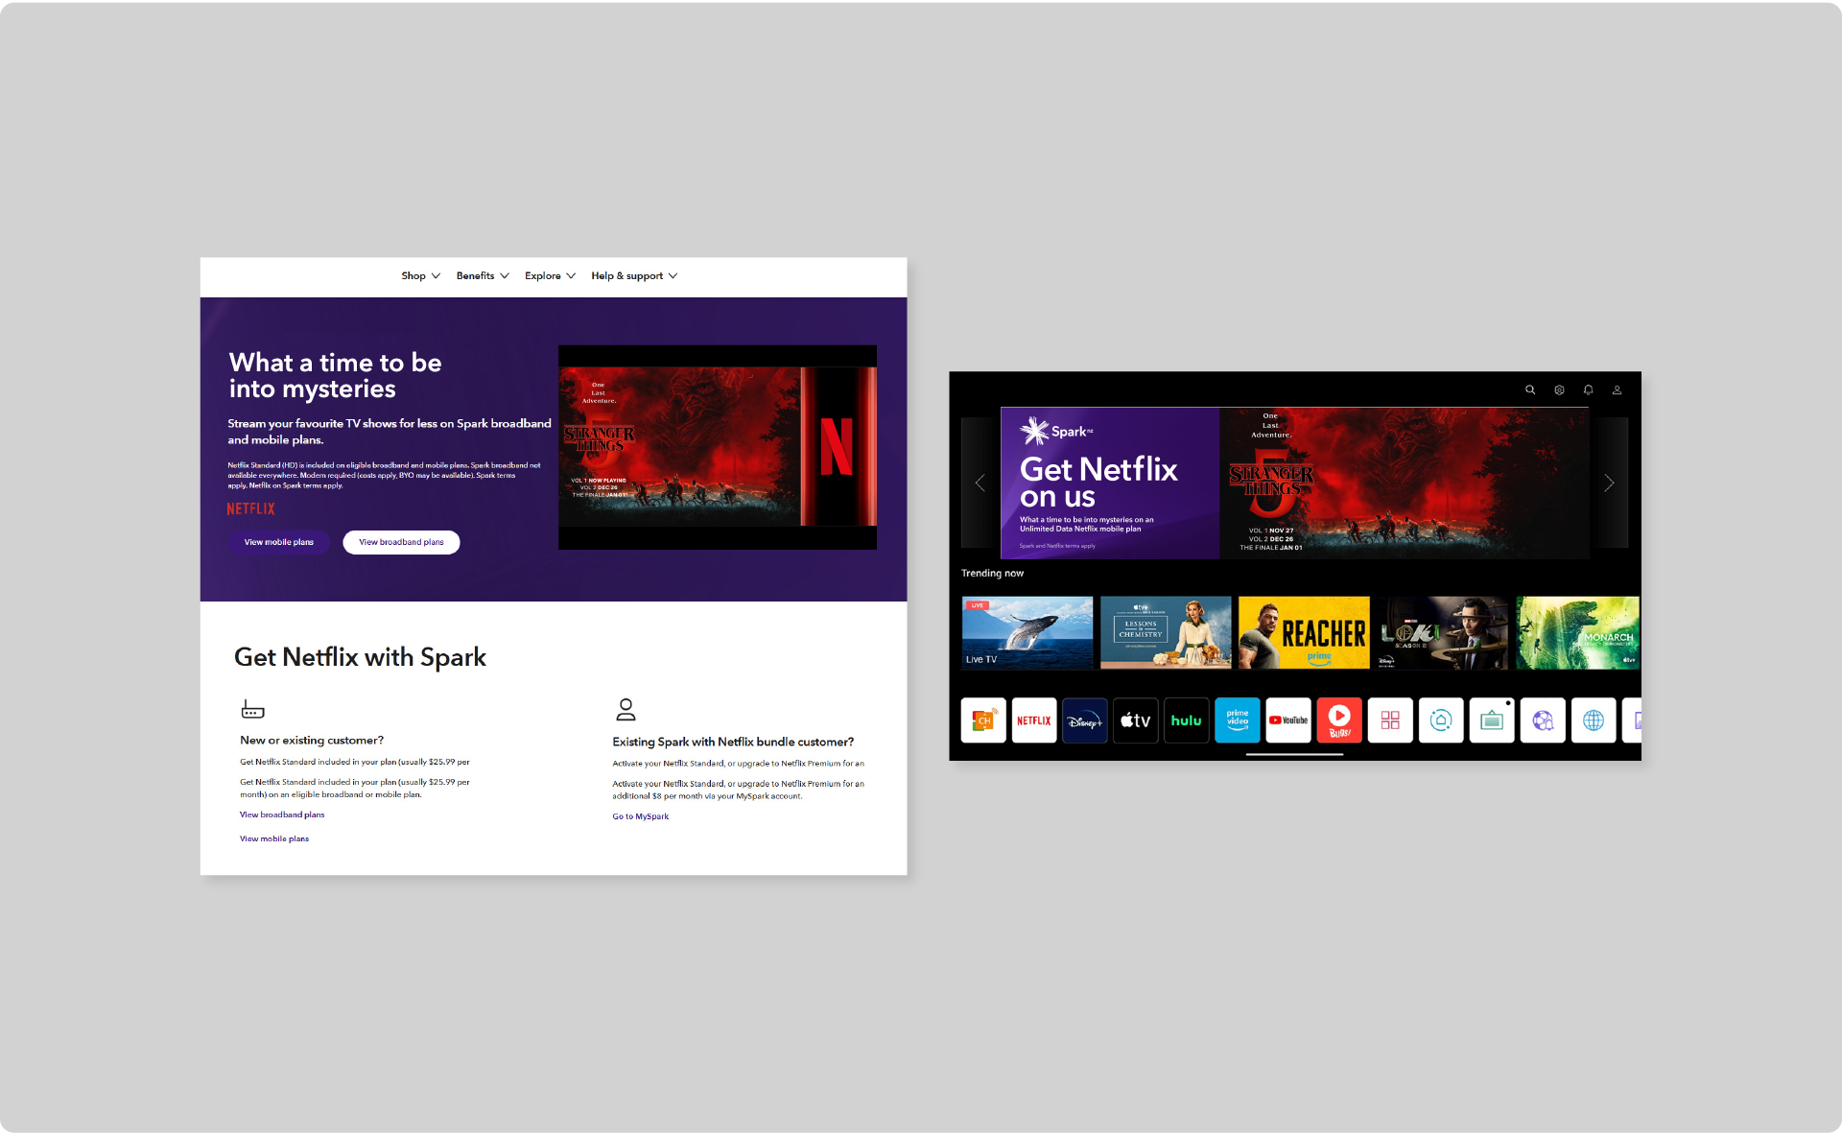Launch the Disney+ app tile
This screenshot has height=1133, width=1842.
(x=1085, y=720)
